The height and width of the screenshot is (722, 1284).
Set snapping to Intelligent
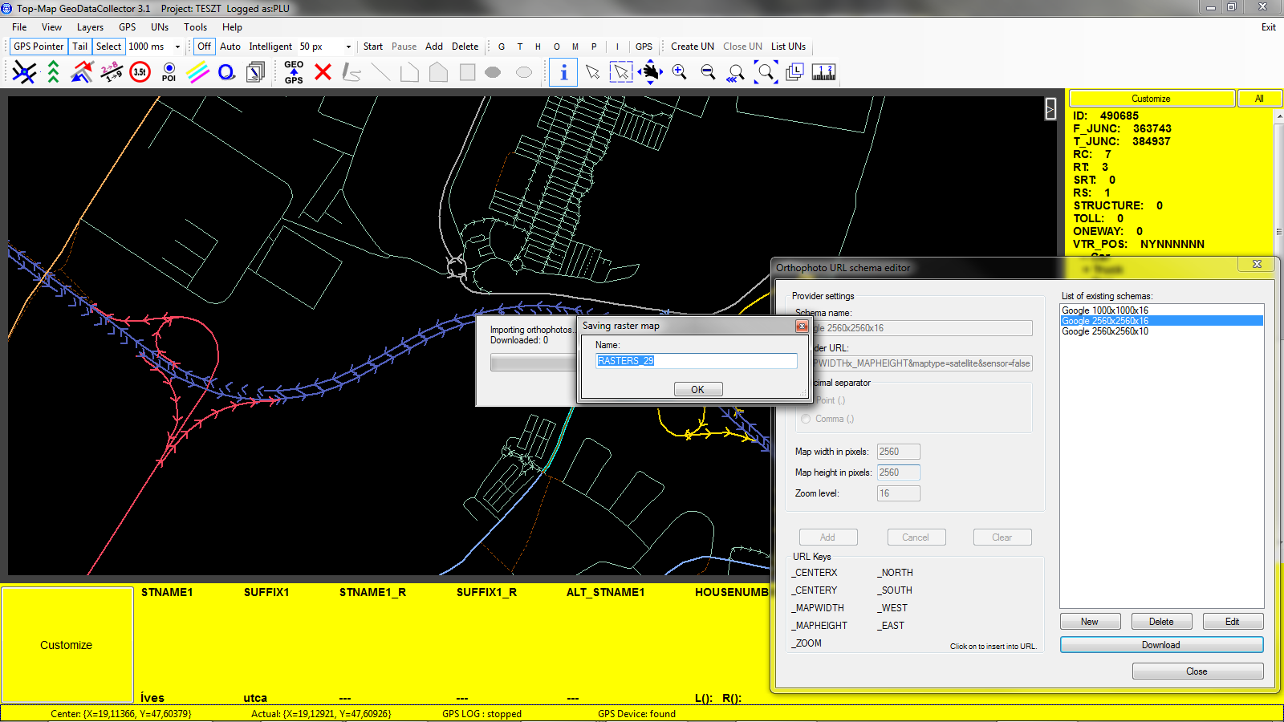(270, 47)
